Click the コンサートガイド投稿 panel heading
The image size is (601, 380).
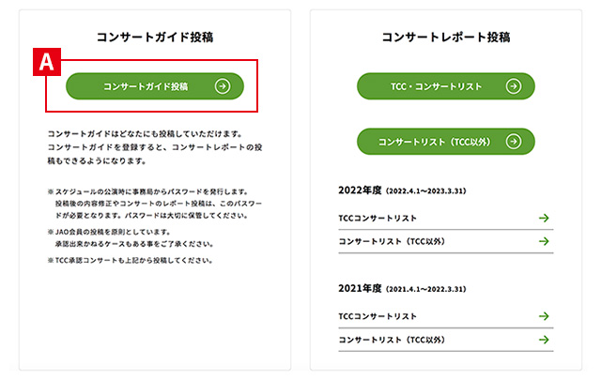click(155, 38)
